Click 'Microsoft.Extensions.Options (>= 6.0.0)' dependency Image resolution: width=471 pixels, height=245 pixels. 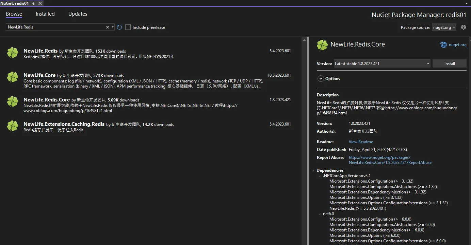tap(365, 235)
